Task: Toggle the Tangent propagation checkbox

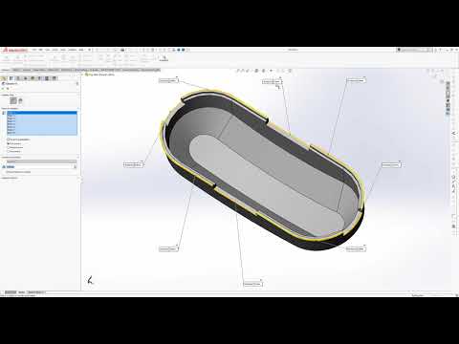Action: [8, 140]
